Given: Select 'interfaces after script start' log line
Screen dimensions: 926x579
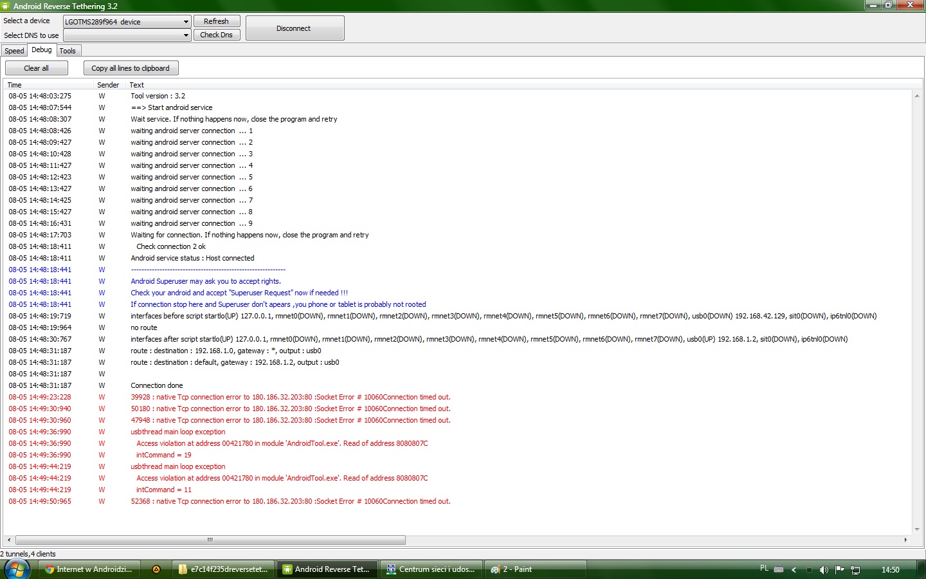Looking at the screenshot, I should pos(489,339).
